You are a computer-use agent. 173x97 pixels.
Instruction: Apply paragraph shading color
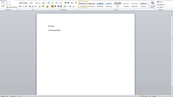pos(70,6)
